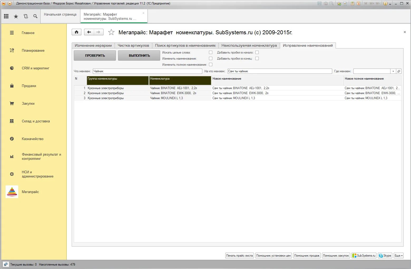Screen dimensions: 411x269
Task: Navigate back with the left arrow
Action: (89, 32)
